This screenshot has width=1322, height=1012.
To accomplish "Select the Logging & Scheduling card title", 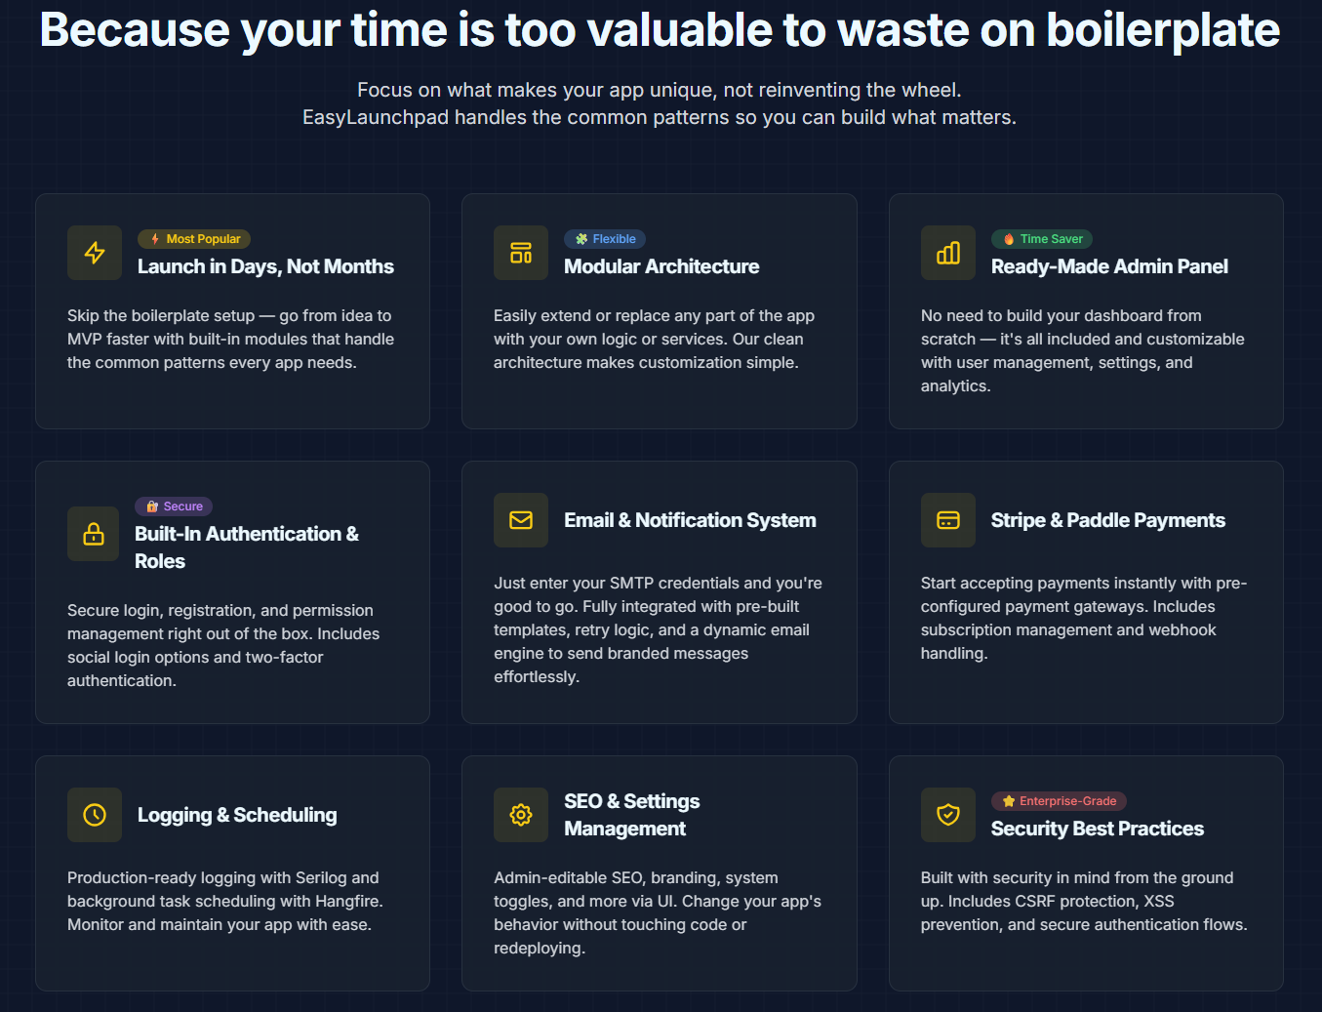I will pyautogui.click(x=237, y=815).
